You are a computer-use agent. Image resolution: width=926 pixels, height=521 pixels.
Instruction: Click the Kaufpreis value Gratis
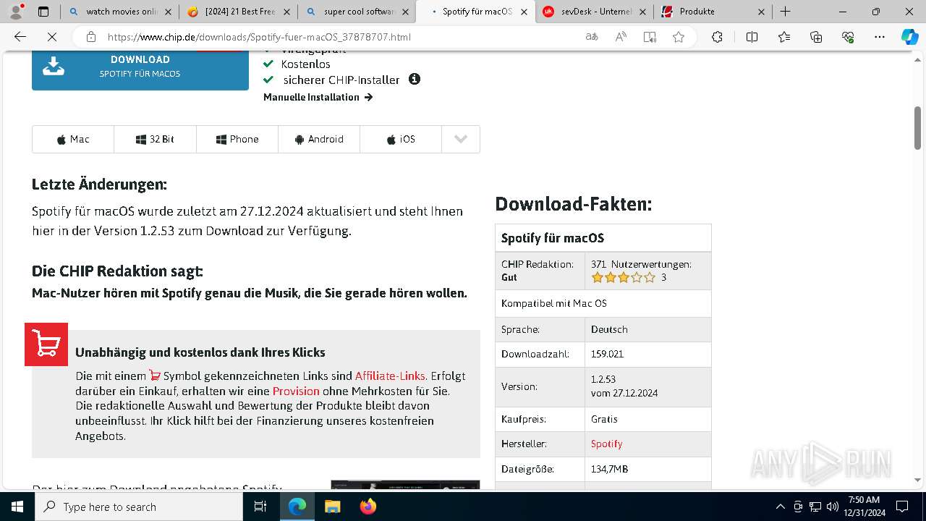(x=604, y=419)
